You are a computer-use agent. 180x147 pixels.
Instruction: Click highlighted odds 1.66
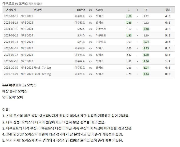129,16
